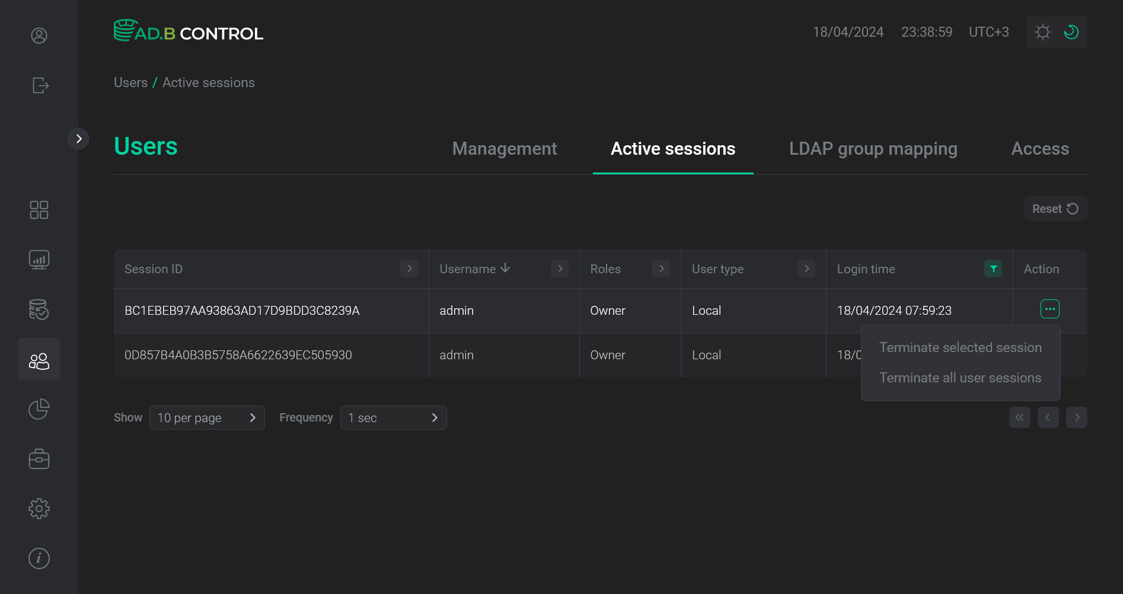
Task: Open the '10 per page' dropdown
Action: click(207, 417)
